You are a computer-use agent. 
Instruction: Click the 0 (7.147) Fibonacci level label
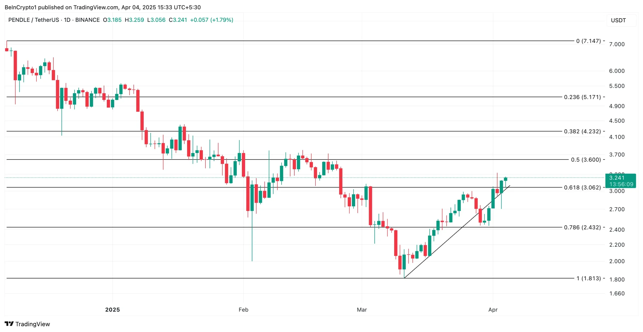[588, 41]
